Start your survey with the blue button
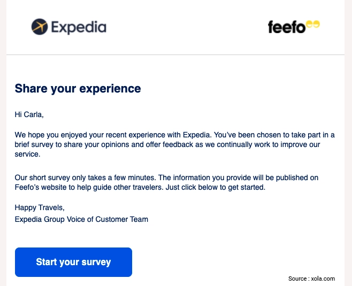This screenshot has width=352, height=286. click(73, 262)
